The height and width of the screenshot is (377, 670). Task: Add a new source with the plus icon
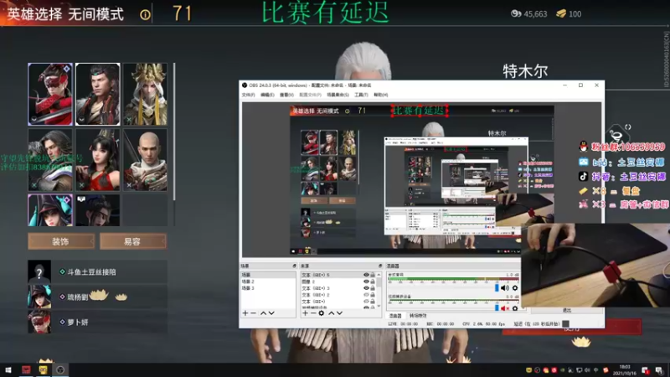coord(305,313)
